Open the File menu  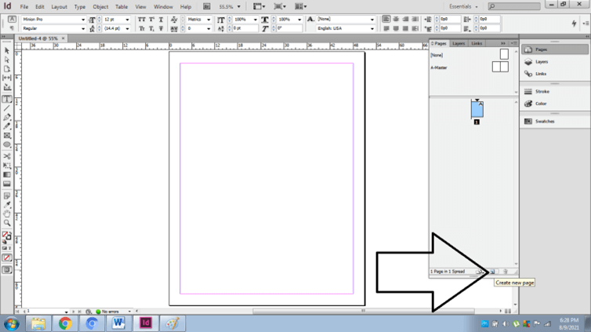tap(24, 7)
